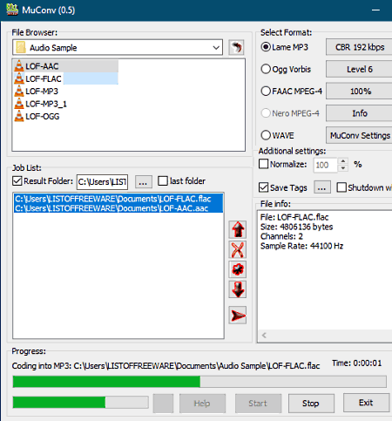This screenshot has width=392, height=421.
Task: Enable the Shutdown checkbox
Action: click(341, 187)
